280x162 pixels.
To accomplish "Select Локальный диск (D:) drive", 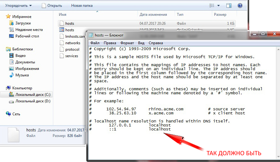I will click(x=30, y=101).
